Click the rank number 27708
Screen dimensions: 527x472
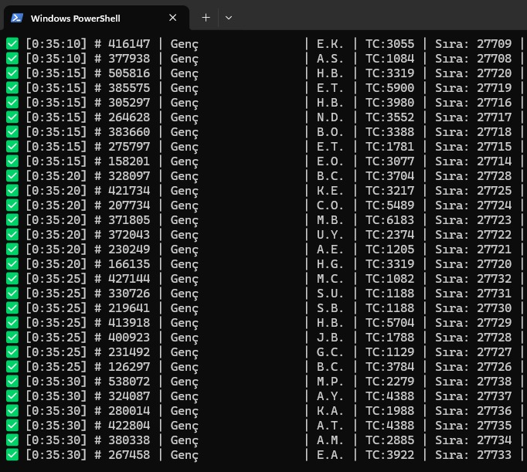(494, 59)
